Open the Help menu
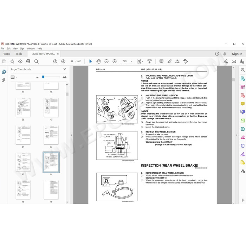 [40, 48]
